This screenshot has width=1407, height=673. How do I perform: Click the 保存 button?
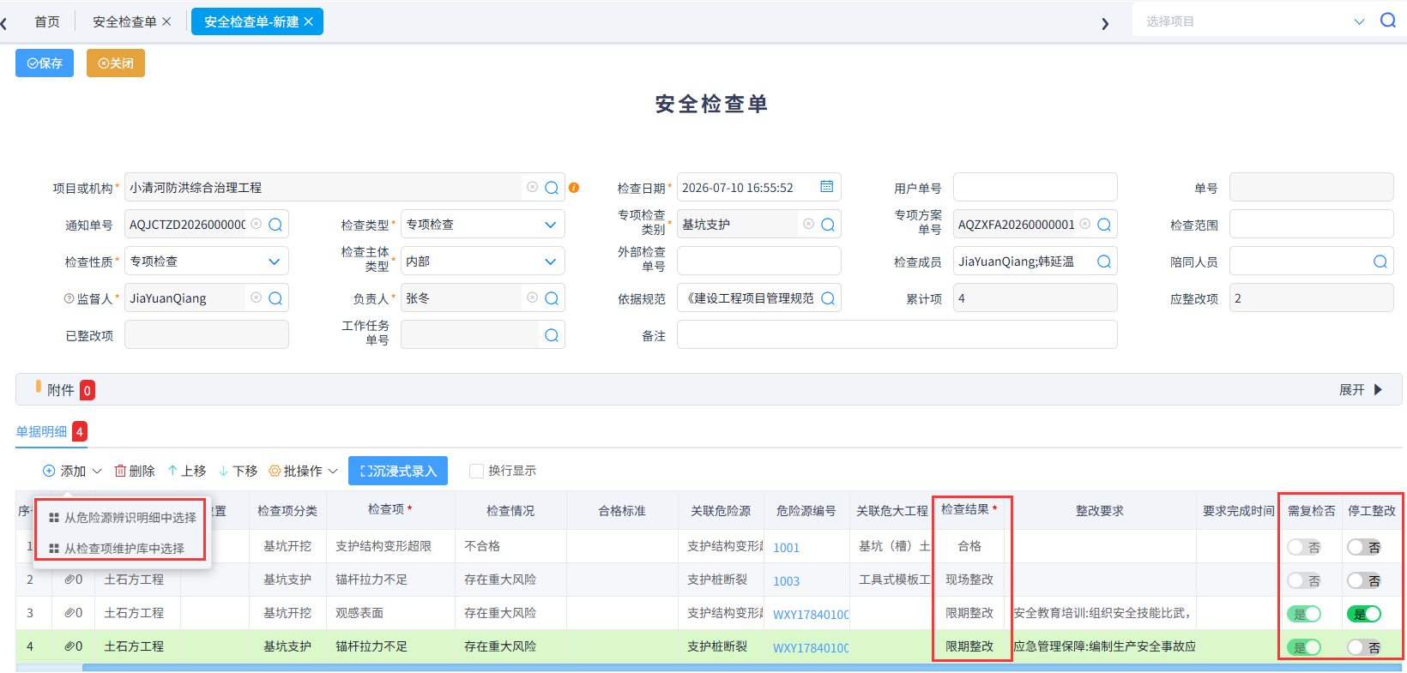point(45,63)
